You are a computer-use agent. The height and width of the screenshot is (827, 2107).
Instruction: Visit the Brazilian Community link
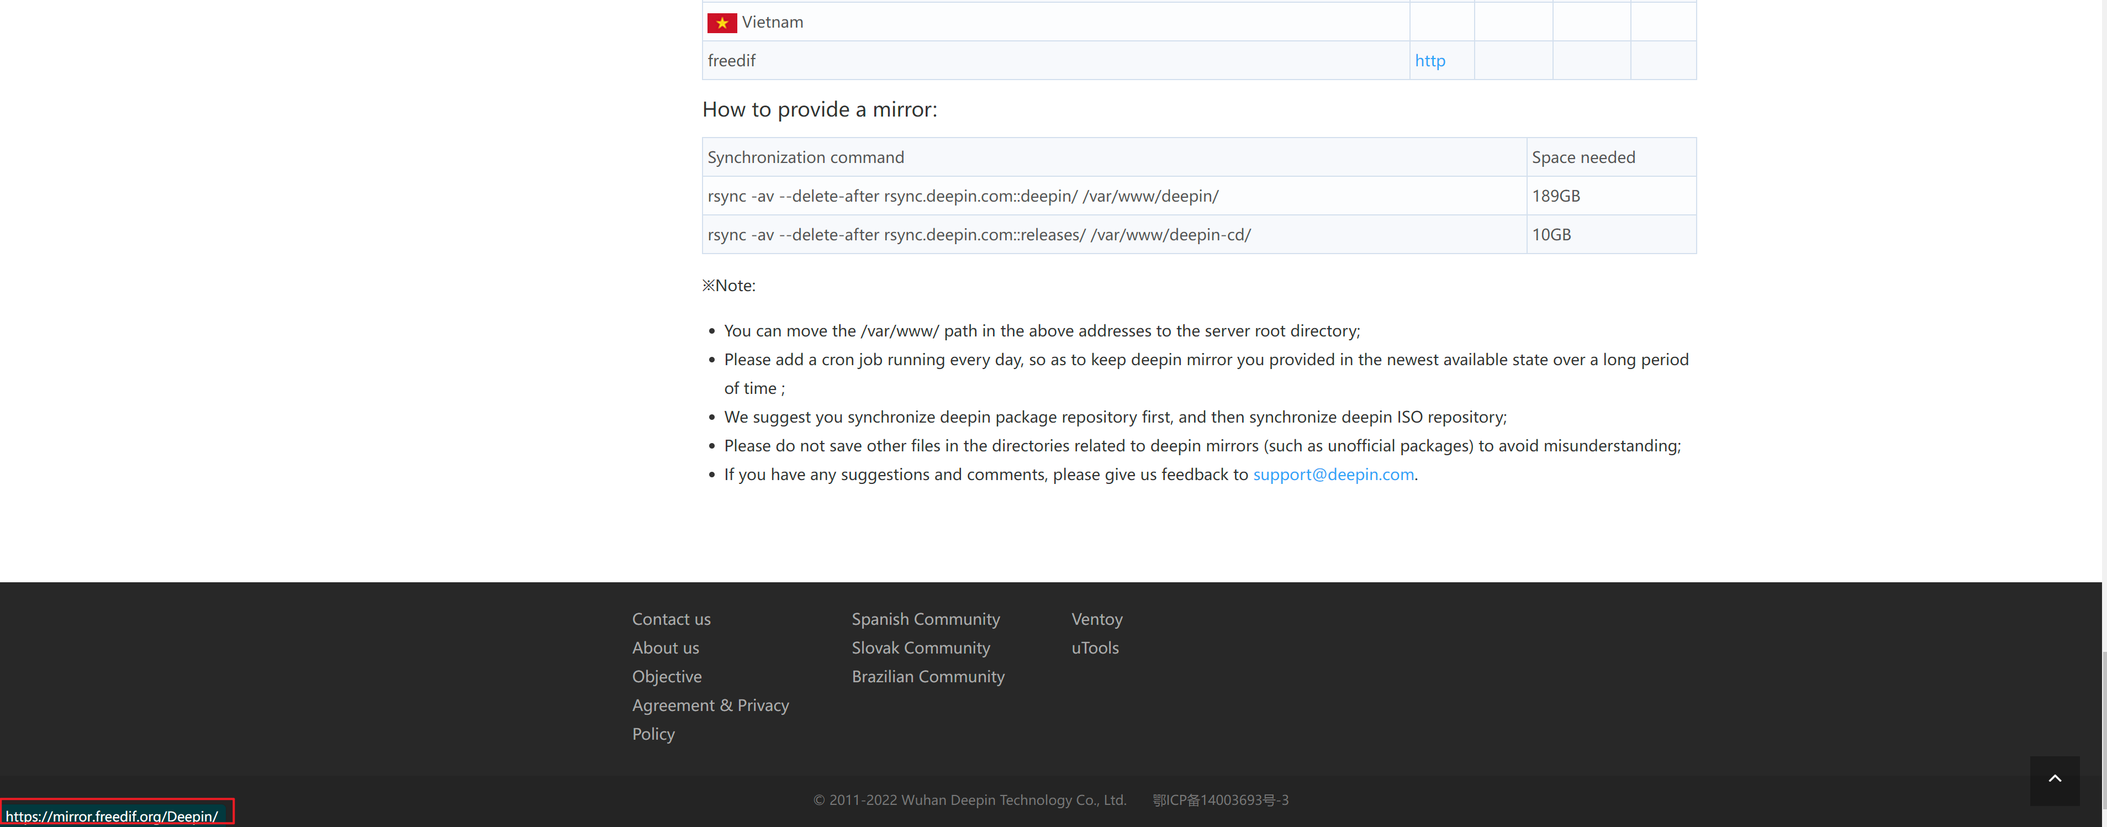coord(927,677)
